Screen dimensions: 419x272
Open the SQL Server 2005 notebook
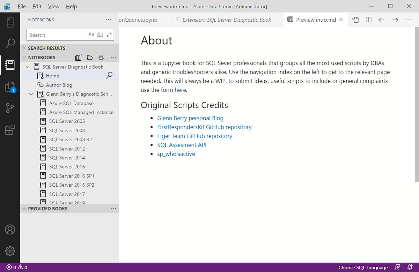click(x=67, y=121)
